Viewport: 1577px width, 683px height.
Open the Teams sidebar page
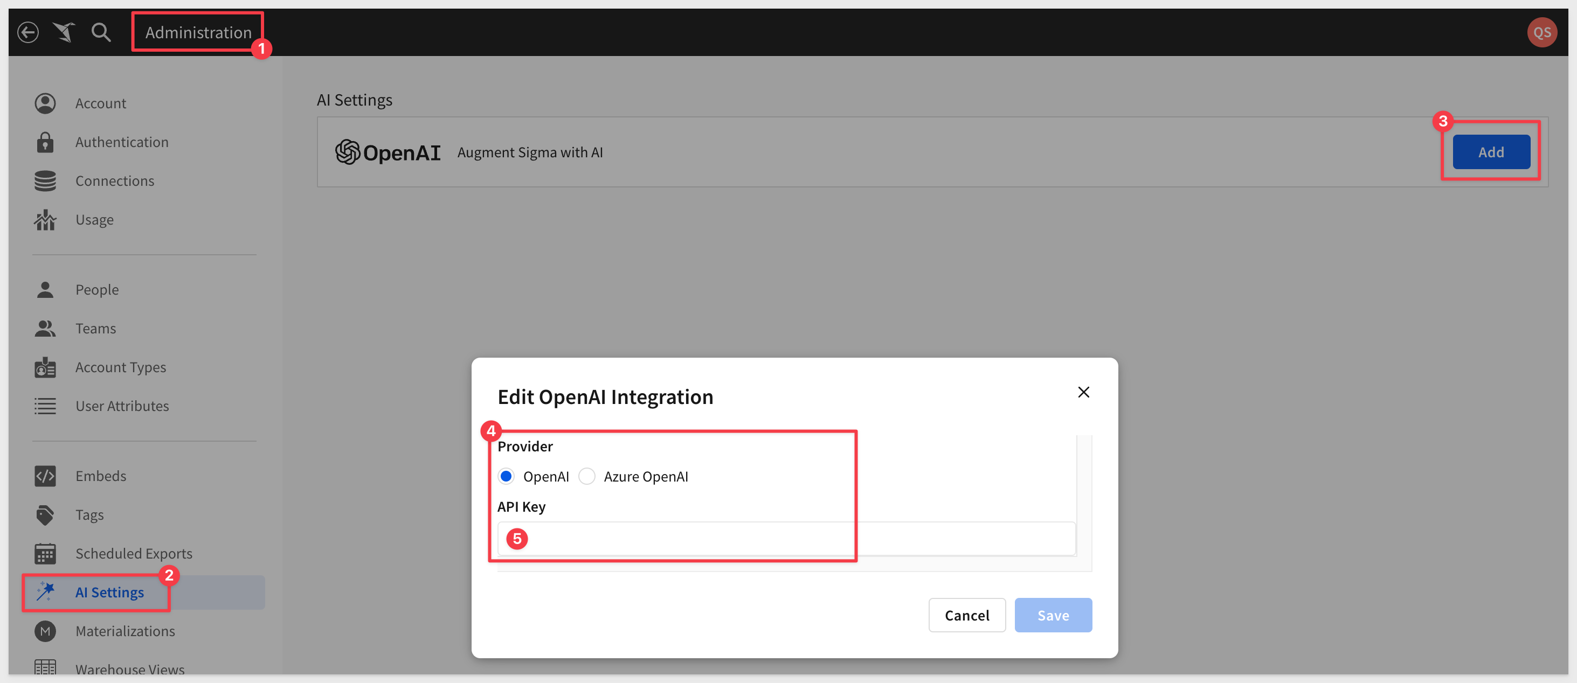(95, 328)
